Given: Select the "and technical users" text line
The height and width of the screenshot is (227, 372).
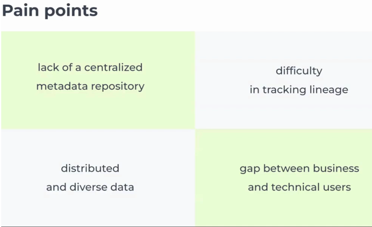Looking at the screenshot, I should coord(299,187).
